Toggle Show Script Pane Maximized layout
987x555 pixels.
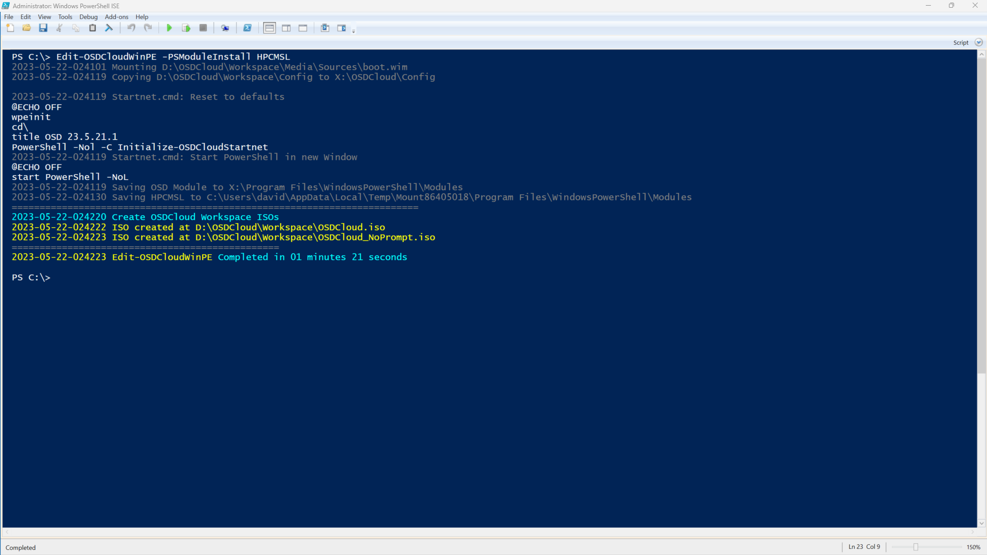[303, 28]
